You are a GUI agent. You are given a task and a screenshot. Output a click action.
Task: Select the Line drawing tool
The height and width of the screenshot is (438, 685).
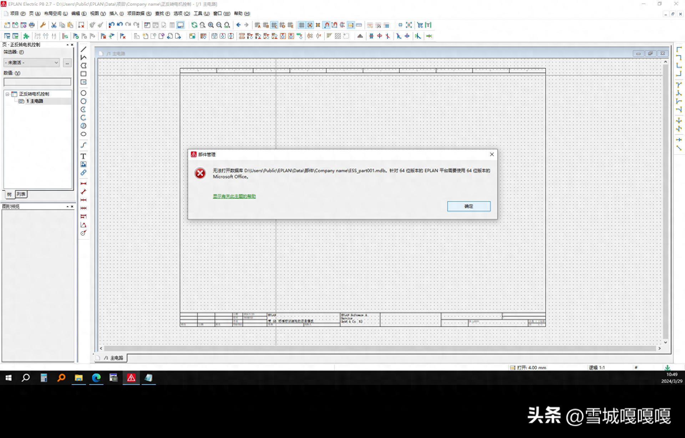[83, 49]
